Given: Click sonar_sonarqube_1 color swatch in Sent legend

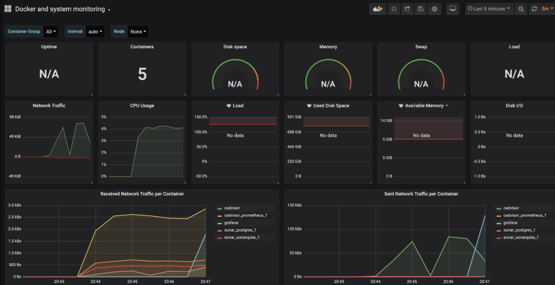Looking at the screenshot, I should coord(499,238).
